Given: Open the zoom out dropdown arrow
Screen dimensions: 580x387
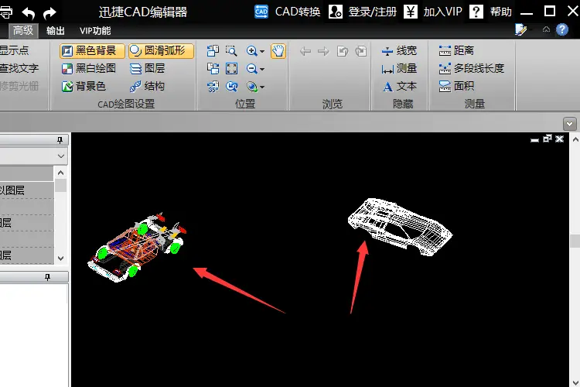Looking at the screenshot, I should [262, 69].
